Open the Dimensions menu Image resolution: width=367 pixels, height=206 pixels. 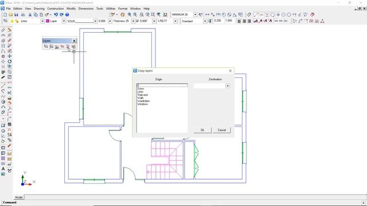pos(86,9)
